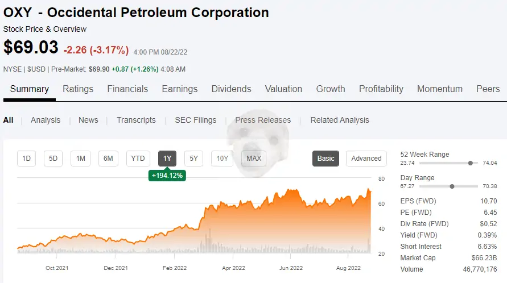Image resolution: width=507 pixels, height=283 pixels.
Task: Click the Yield (FWD) value 0.39%
Action: click(487, 235)
